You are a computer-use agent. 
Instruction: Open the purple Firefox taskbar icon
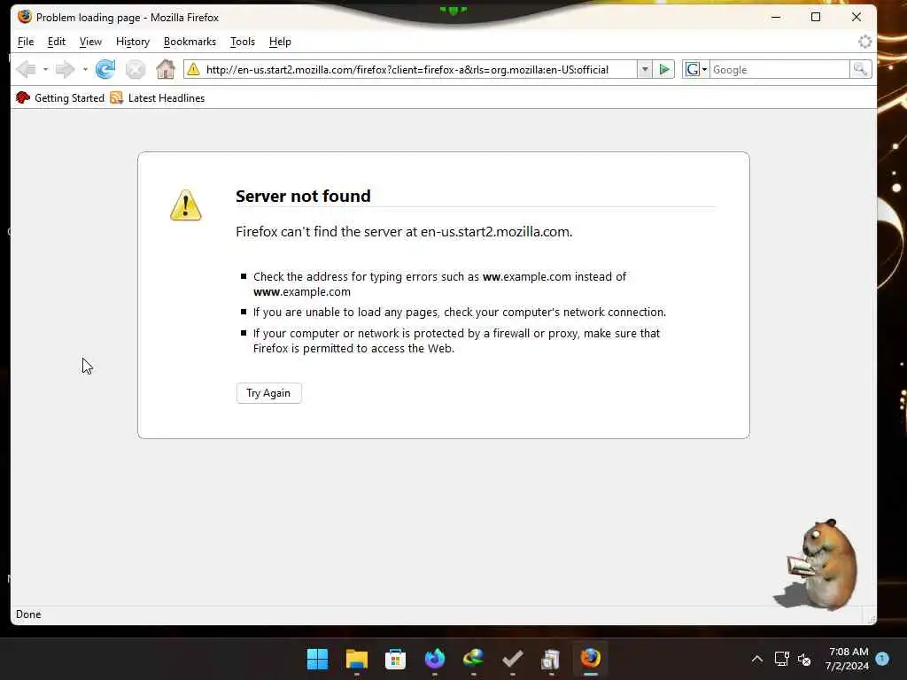434,659
